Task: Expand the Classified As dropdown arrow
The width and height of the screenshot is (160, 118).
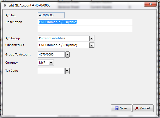Action: click(91, 45)
